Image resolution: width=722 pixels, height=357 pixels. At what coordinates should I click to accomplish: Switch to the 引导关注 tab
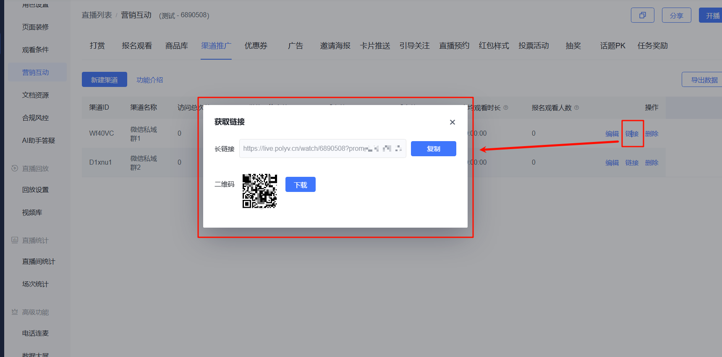pyautogui.click(x=414, y=46)
